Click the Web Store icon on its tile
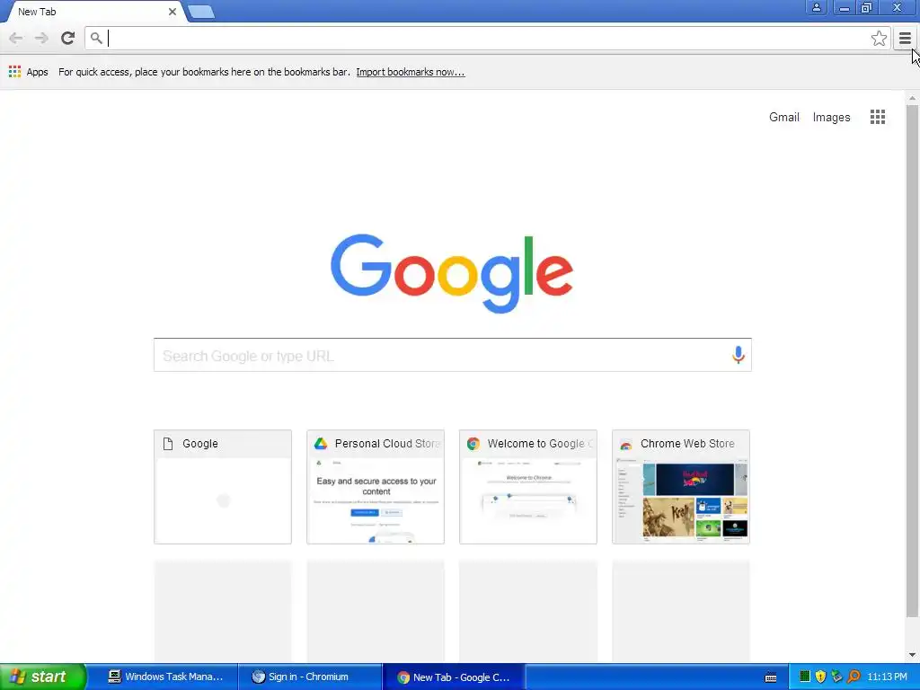The width and height of the screenshot is (920, 690). coord(625,444)
